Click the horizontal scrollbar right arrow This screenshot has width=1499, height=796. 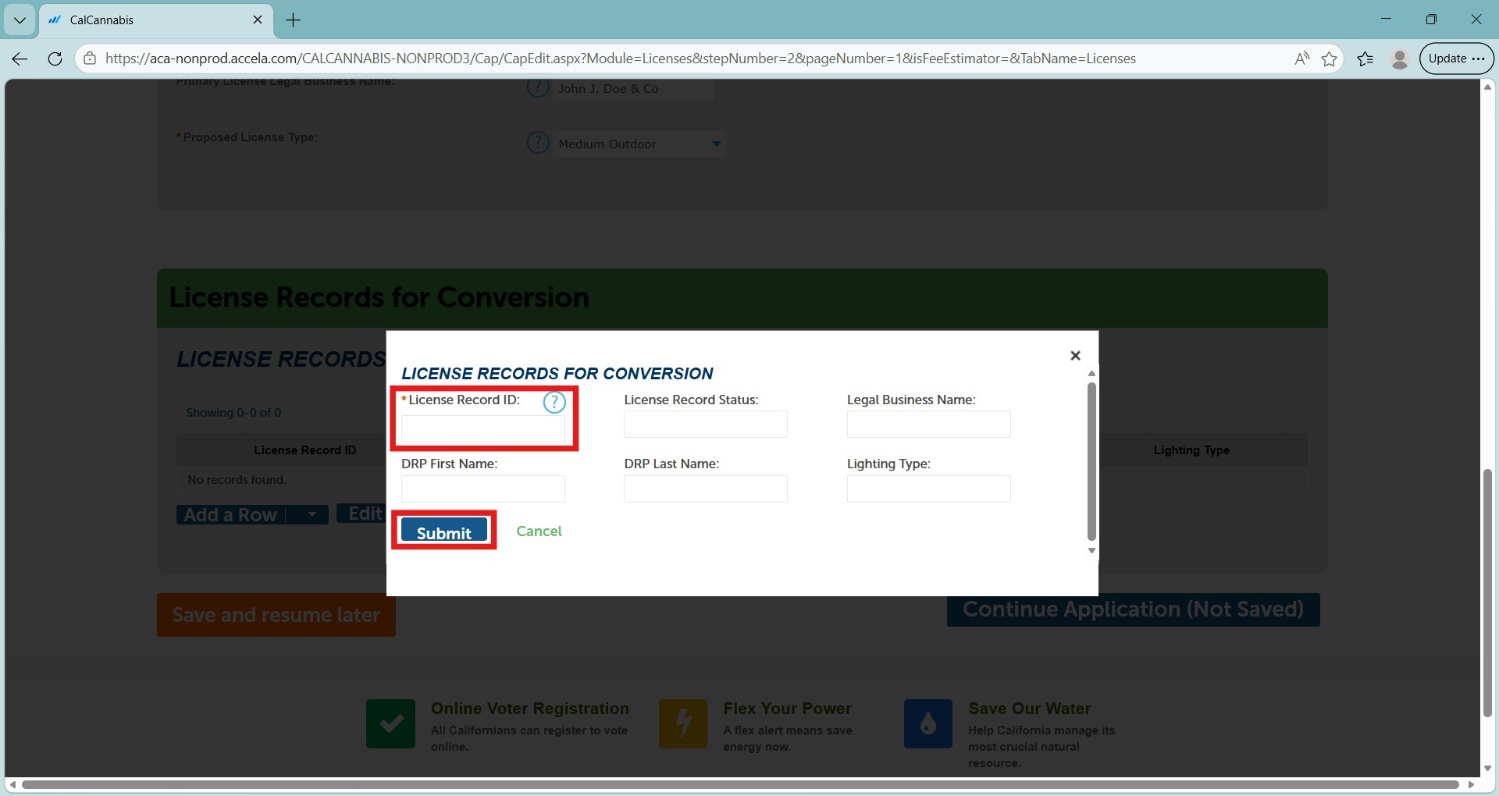(x=1471, y=784)
